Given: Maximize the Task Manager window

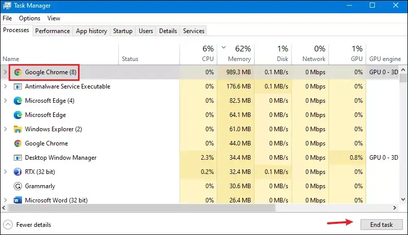Looking at the screenshot, I should (372, 6).
